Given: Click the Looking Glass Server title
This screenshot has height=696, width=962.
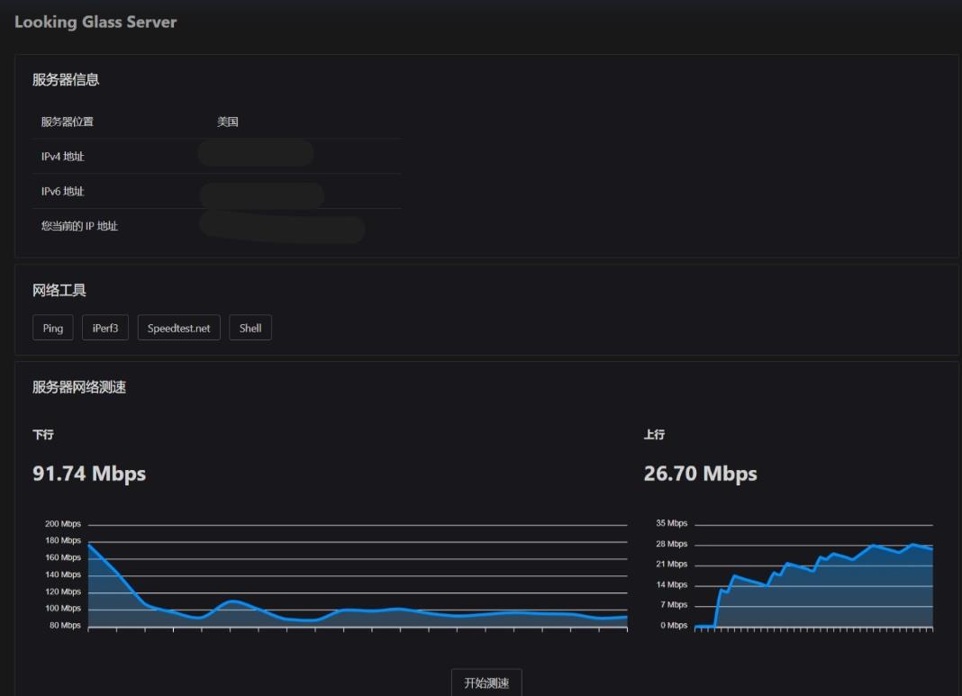Looking at the screenshot, I should coord(95,23).
